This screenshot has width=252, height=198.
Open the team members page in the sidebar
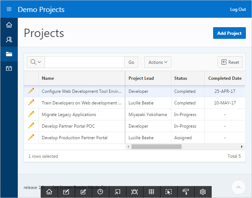point(9,40)
